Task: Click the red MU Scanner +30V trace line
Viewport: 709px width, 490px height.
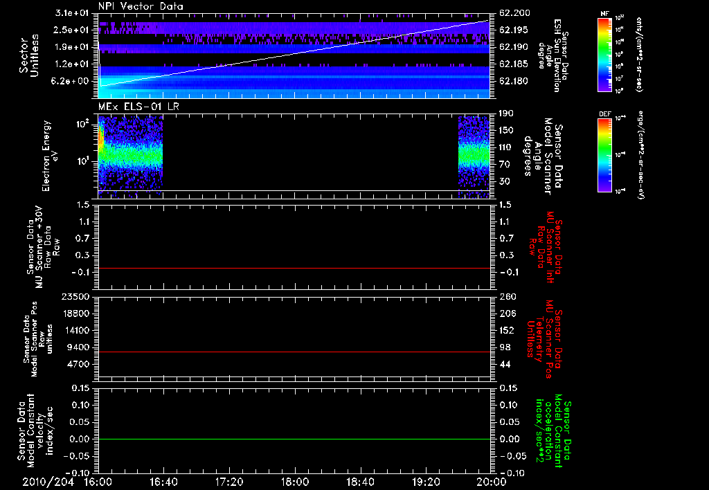Action: pos(294,268)
